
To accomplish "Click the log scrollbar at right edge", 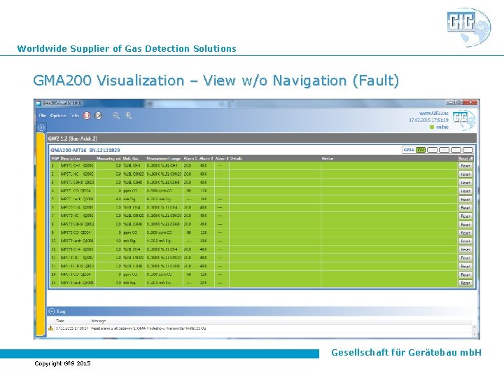I will tap(474, 330).
